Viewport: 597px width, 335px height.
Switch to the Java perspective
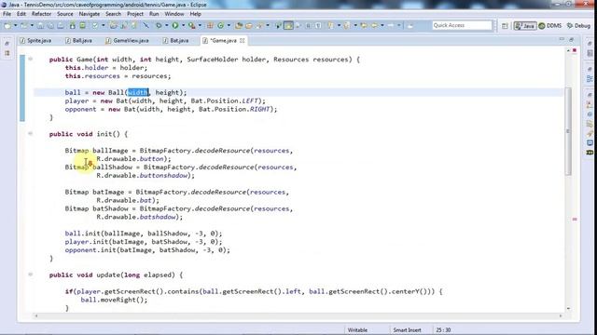tap(524, 26)
